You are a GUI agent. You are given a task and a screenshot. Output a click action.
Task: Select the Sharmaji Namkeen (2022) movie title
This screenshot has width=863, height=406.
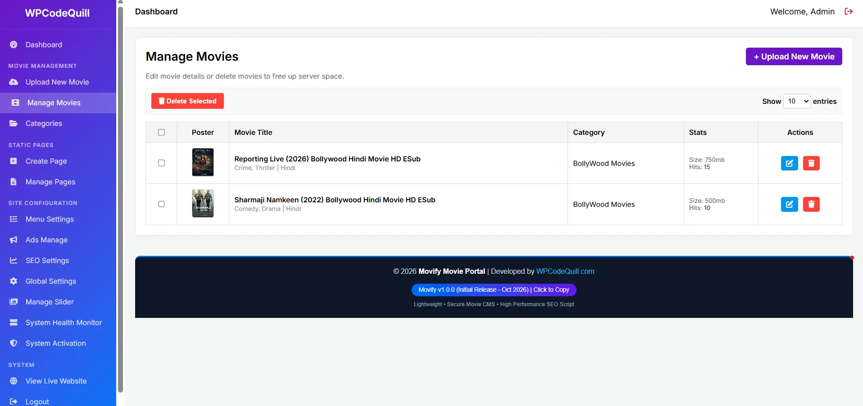[x=335, y=200]
